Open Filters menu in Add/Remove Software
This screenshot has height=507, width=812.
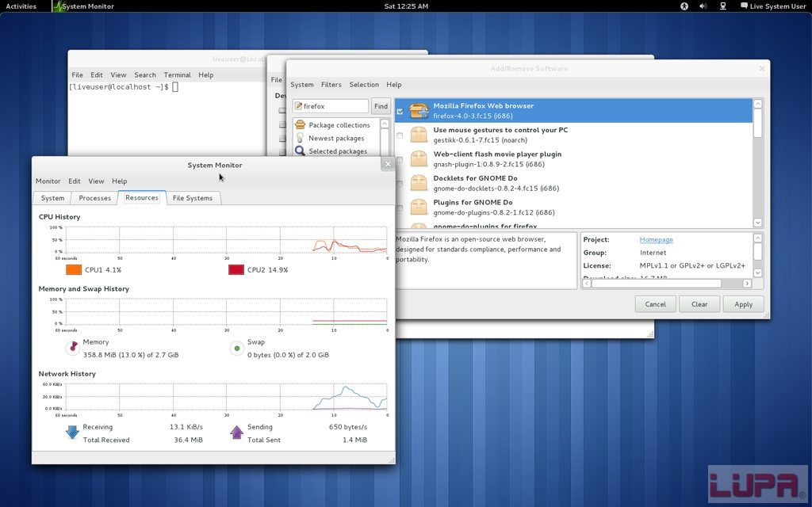tap(331, 85)
